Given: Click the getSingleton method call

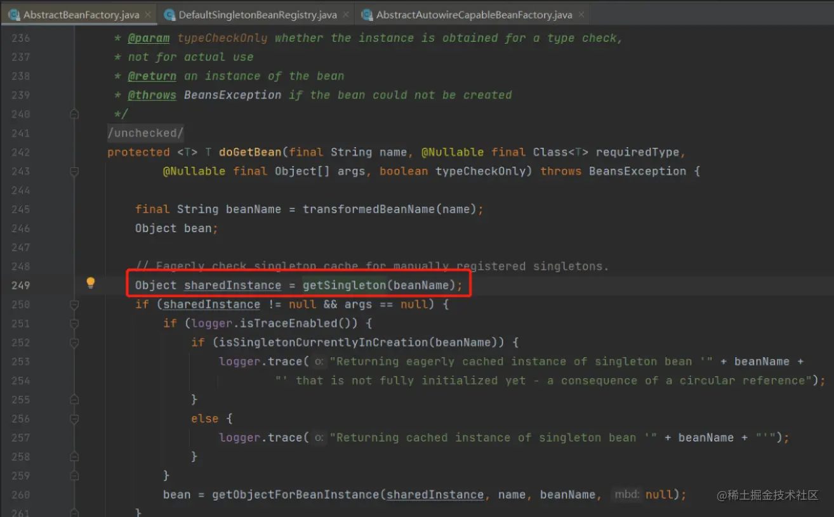Looking at the screenshot, I should coord(344,285).
